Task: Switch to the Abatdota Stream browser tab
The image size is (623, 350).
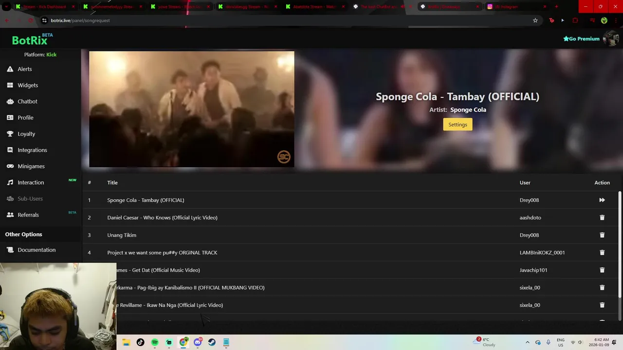Action: click(315, 6)
